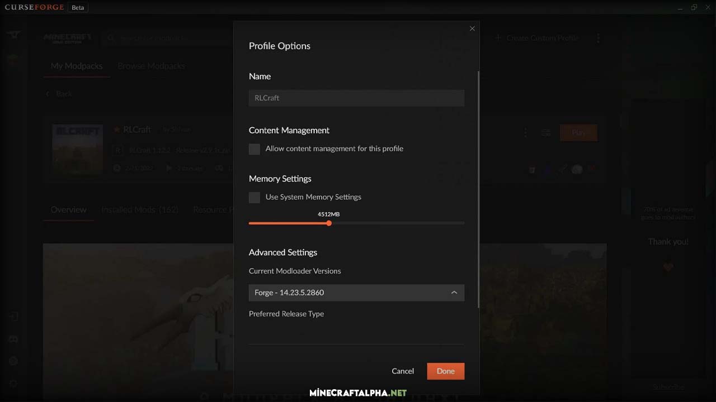Click the dialog's vertical scrollbar
This screenshot has width=716, height=402.
[478, 189]
